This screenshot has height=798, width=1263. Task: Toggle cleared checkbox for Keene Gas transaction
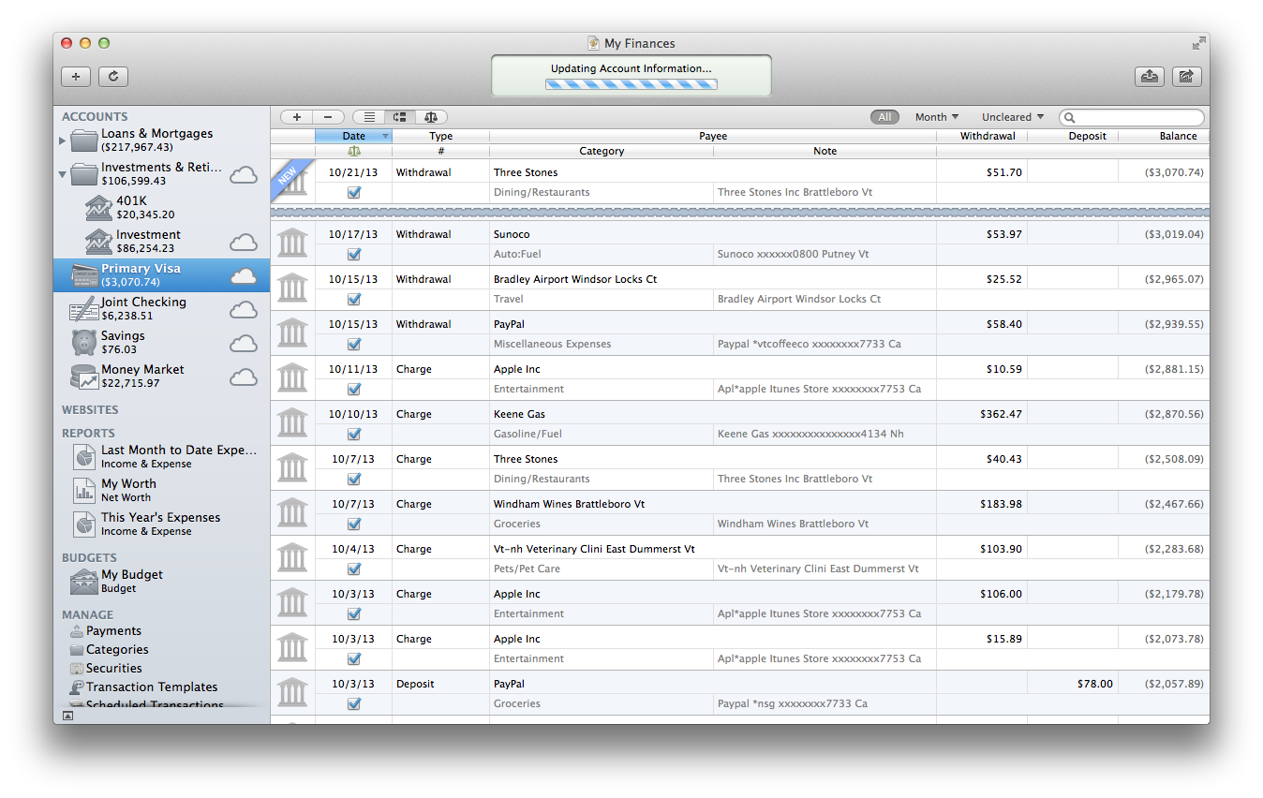coord(354,434)
